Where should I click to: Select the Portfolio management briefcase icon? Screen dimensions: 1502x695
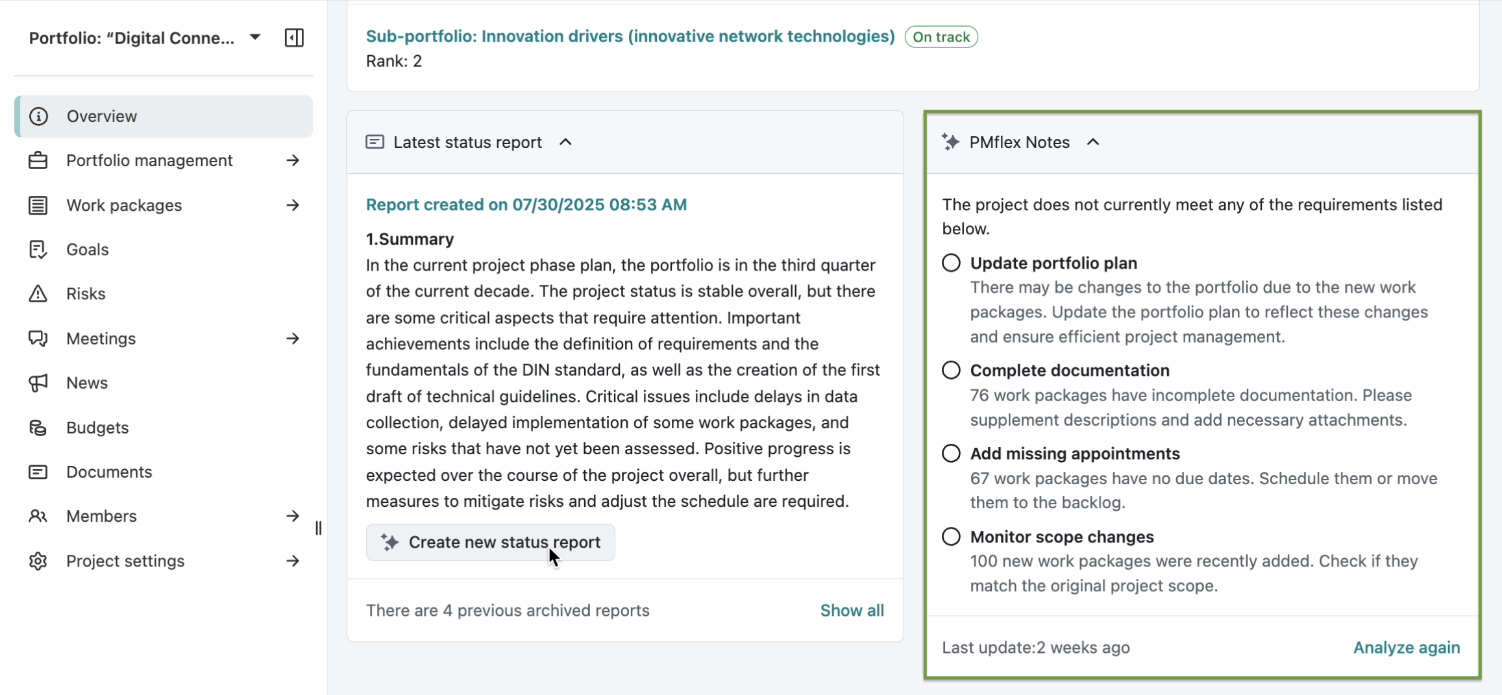coord(38,160)
